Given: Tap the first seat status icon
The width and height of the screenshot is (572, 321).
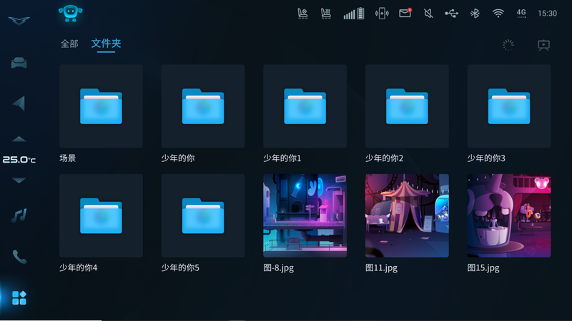Looking at the screenshot, I should [302, 14].
